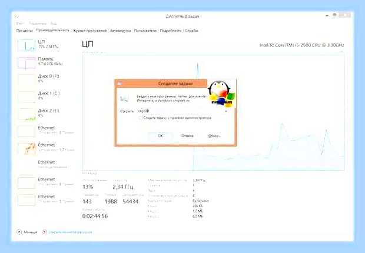
Task: Click the Run icon in Создание задачи dialog
Action: point(124,99)
